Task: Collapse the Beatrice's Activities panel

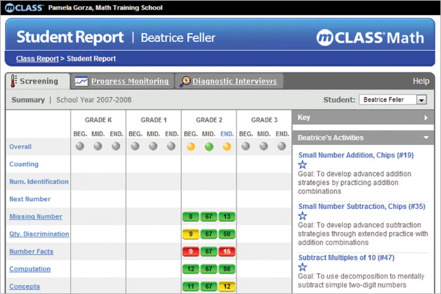Action: [426, 137]
